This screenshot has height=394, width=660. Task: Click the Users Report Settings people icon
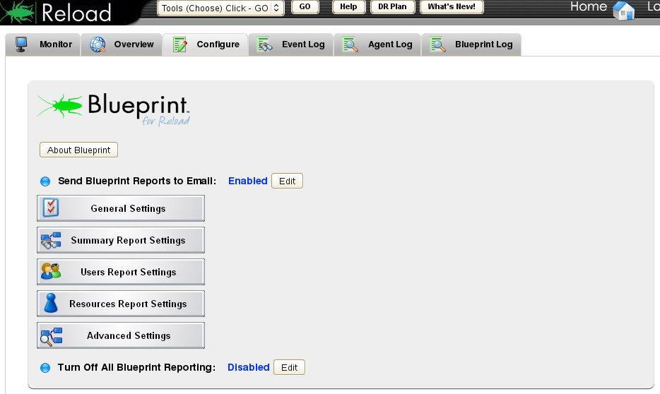click(x=51, y=272)
